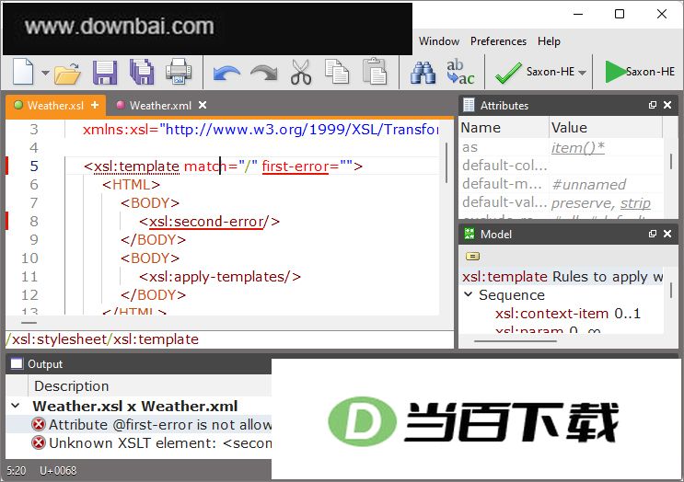
Task: Minimize the application window
Action: pyautogui.click(x=578, y=14)
